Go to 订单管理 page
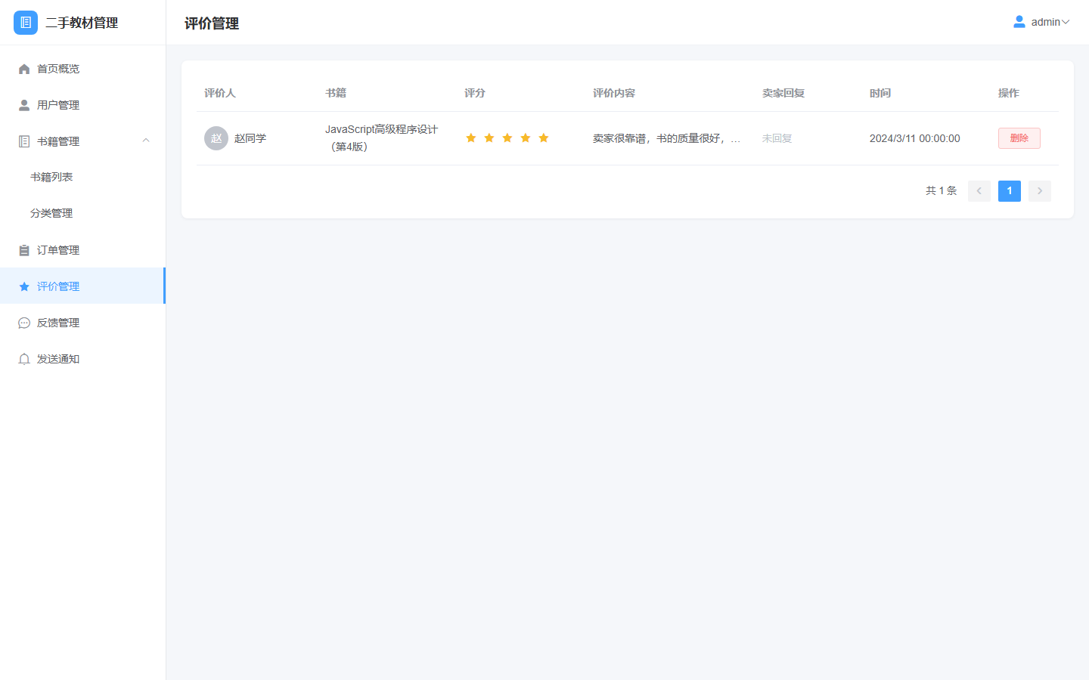The width and height of the screenshot is (1089, 680). click(82, 250)
